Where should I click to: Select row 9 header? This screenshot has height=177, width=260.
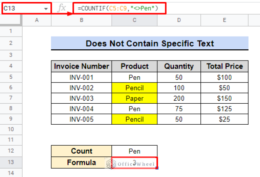11,119
